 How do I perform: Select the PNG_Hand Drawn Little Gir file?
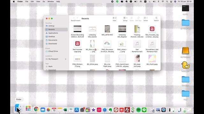point(122,61)
